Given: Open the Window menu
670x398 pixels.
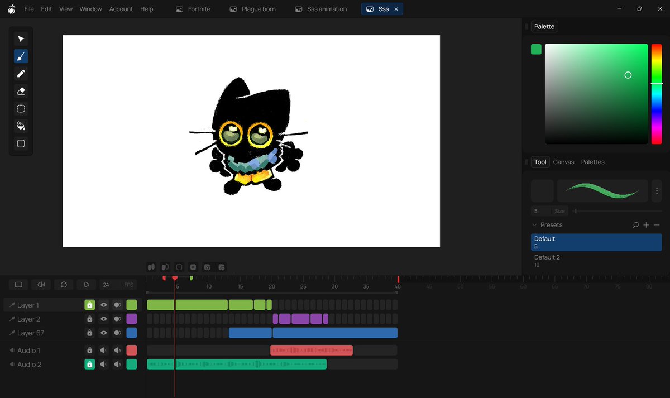Looking at the screenshot, I should point(90,9).
